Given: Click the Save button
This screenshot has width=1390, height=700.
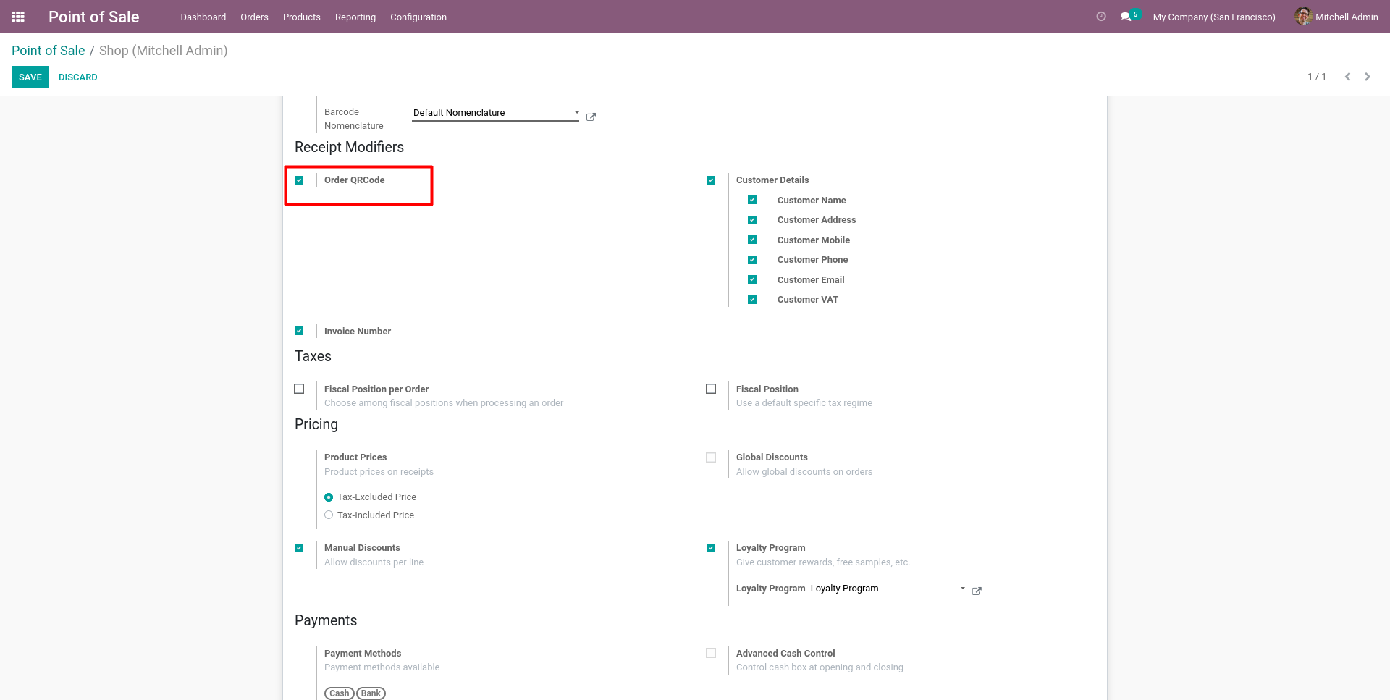Looking at the screenshot, I should [x=30, y=77].
